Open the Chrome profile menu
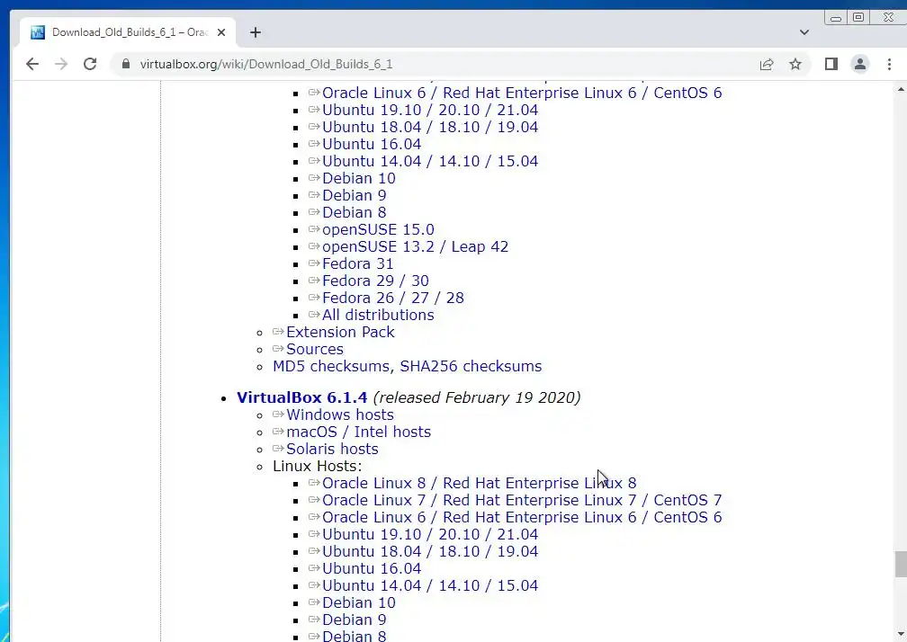 point(860,64)
